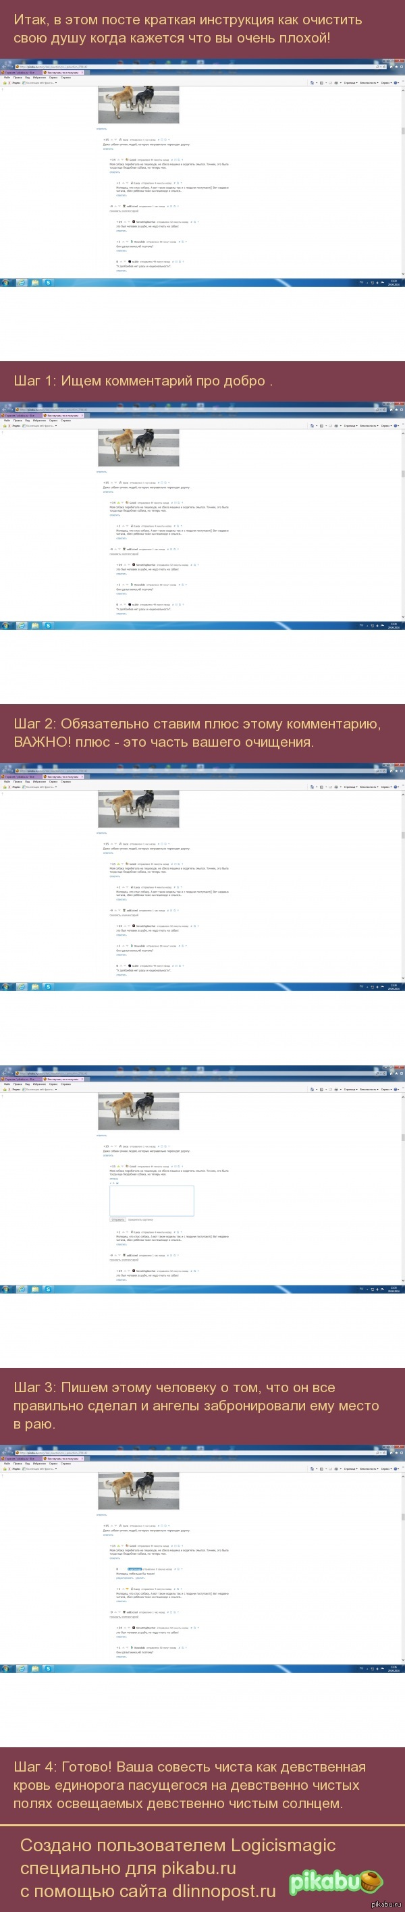Open the 'Избранное' menu in the Step 3 screenshot
Viewport: 405px width, 1912px height.
(x=39, y=1463)
